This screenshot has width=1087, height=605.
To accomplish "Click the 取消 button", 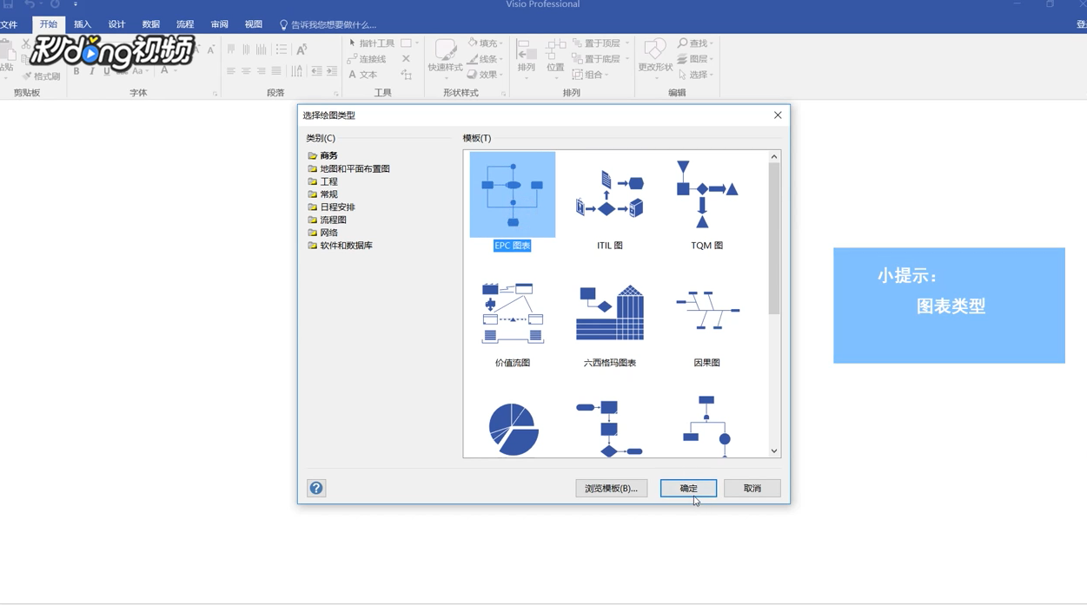I will (752, 489).
